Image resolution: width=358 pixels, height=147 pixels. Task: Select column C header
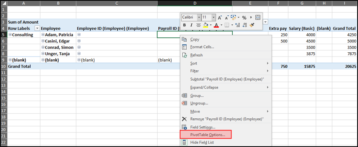117,3
